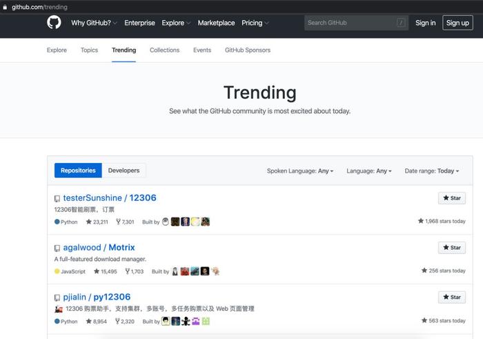Screen dimensions: 483x339
Task: Click the github.com/trending address bar
Action: click(39, 7)
